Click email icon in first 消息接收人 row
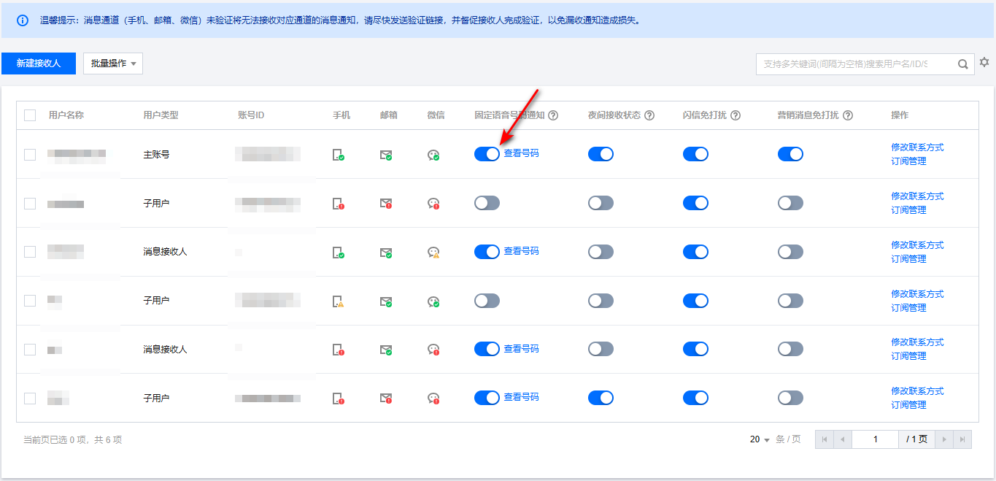Image resolution: width=996 pixels, height=481 pixels. [386, 253]
